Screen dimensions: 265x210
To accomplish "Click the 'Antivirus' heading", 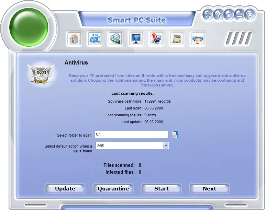I will point(76,62).
